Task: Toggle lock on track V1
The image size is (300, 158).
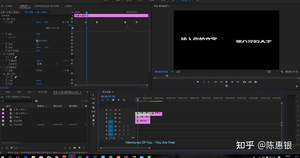Action: pyautogui.click(x=107, y=122)
